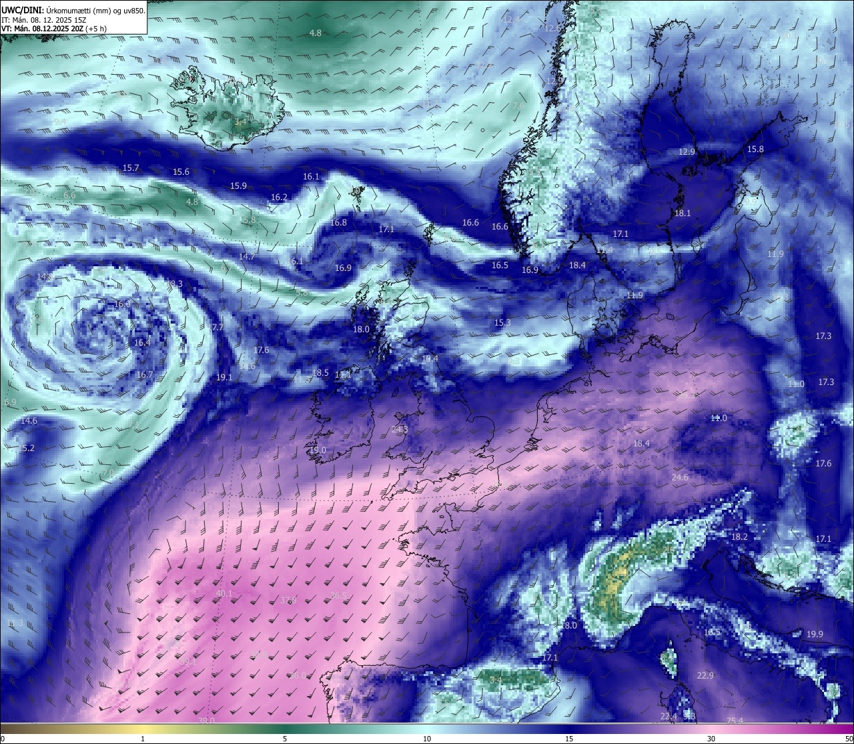
Task: Click the legend label 10
Action: [427, 739]
